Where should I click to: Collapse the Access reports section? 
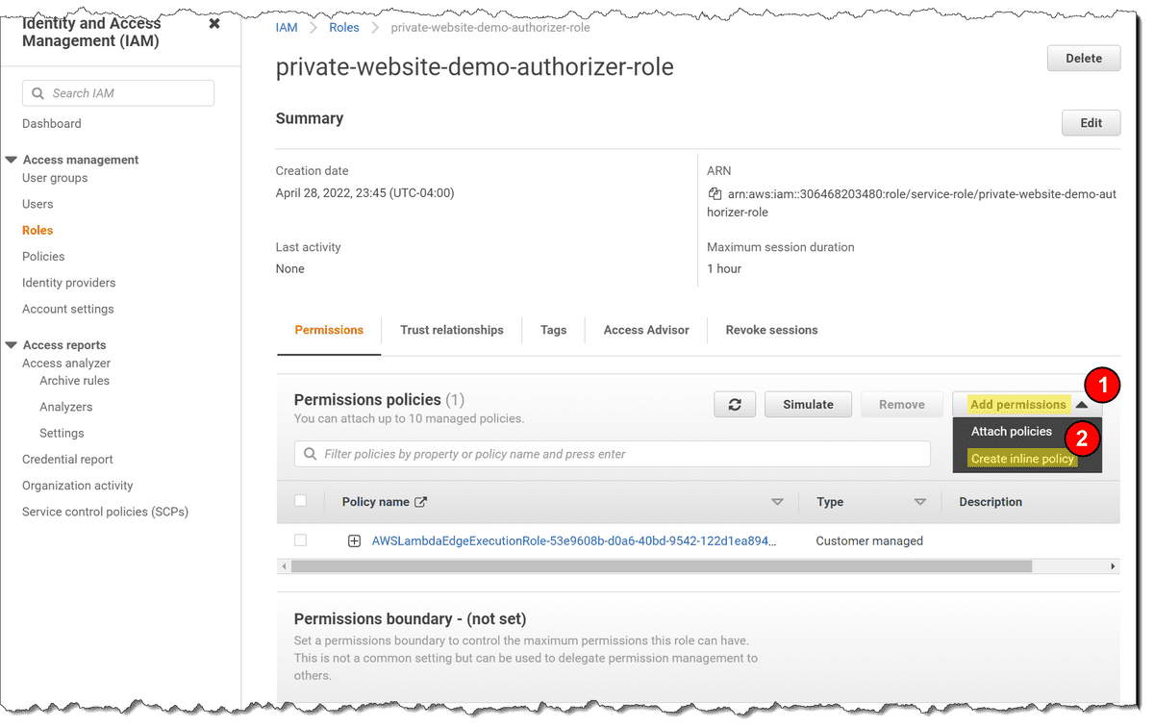click(x=12, y=345)
